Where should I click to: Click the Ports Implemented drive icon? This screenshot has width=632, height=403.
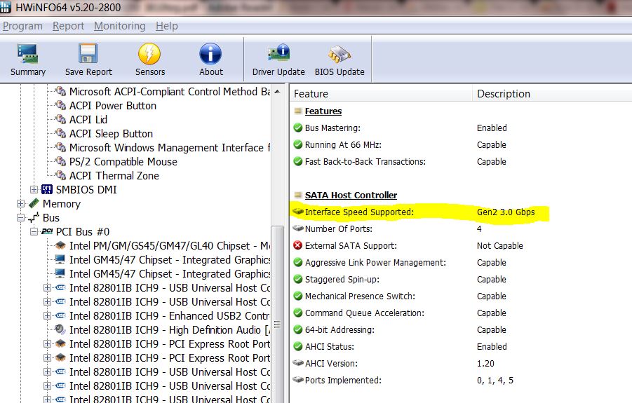coord(298,380)
